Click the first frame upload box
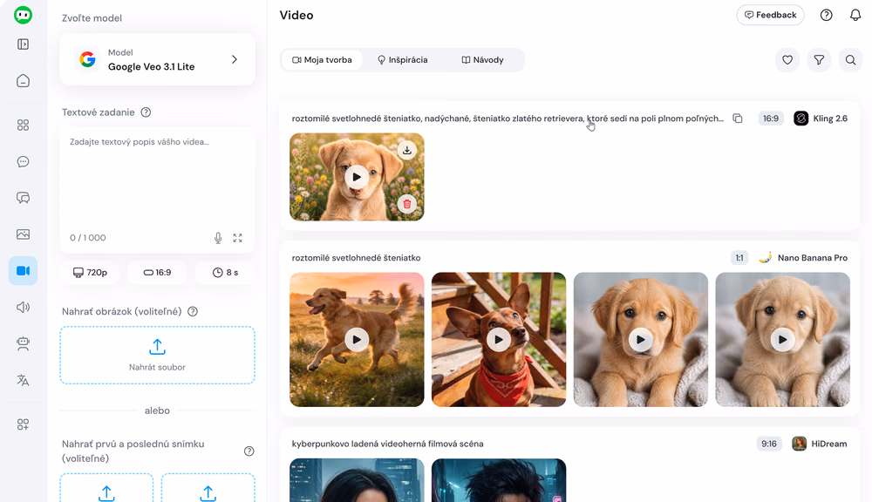 [x=106, y=488]
